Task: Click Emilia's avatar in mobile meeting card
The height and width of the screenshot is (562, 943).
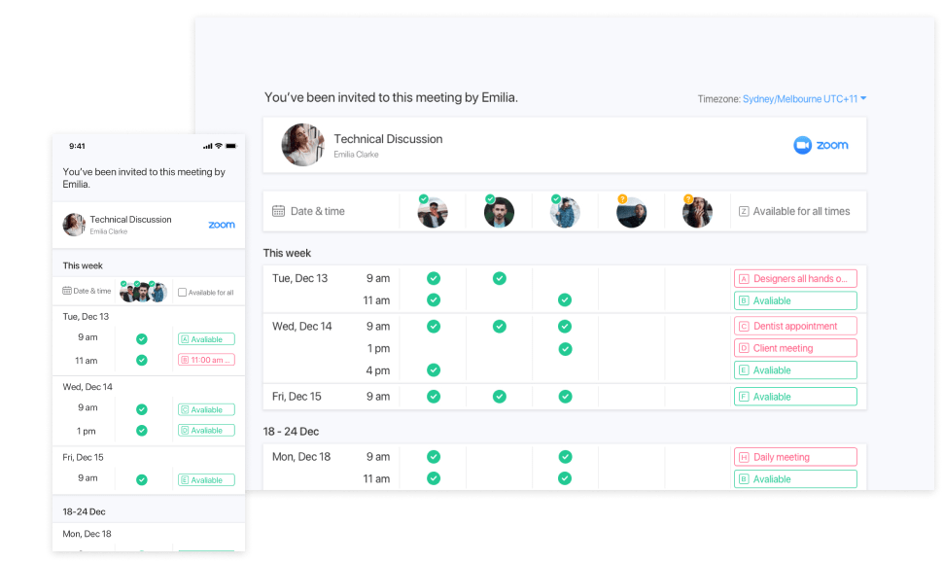Action: [74, 225]
